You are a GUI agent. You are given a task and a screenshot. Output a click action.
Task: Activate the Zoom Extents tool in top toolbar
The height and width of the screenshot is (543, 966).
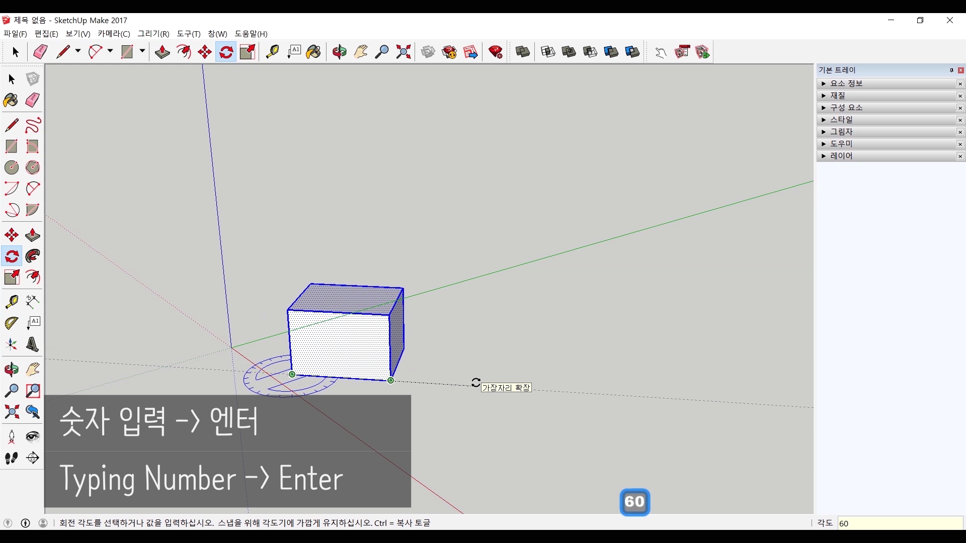[404, 52]
